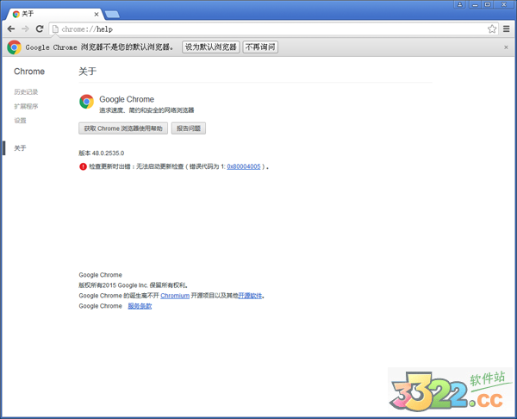Minimize the Chrome window

[x=475, y=4]
